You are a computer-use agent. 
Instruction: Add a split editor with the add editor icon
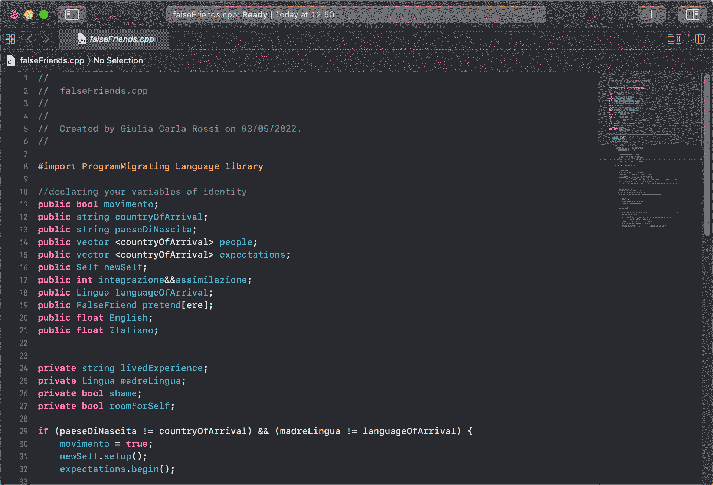pyautogui.click(x=700, y=39)
